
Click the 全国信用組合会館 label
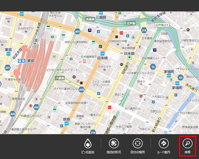coord(76,103)
